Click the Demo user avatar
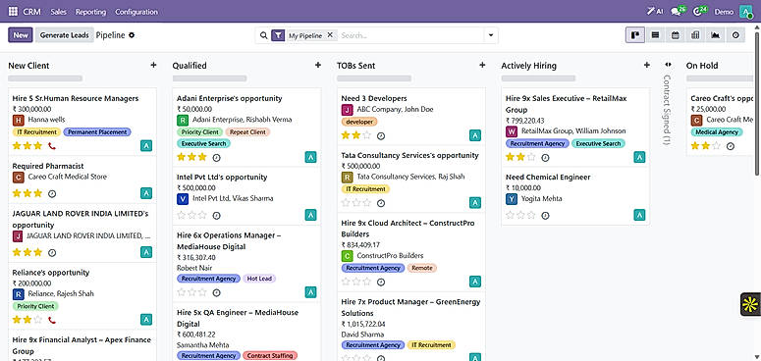 [x=745, y=12]
